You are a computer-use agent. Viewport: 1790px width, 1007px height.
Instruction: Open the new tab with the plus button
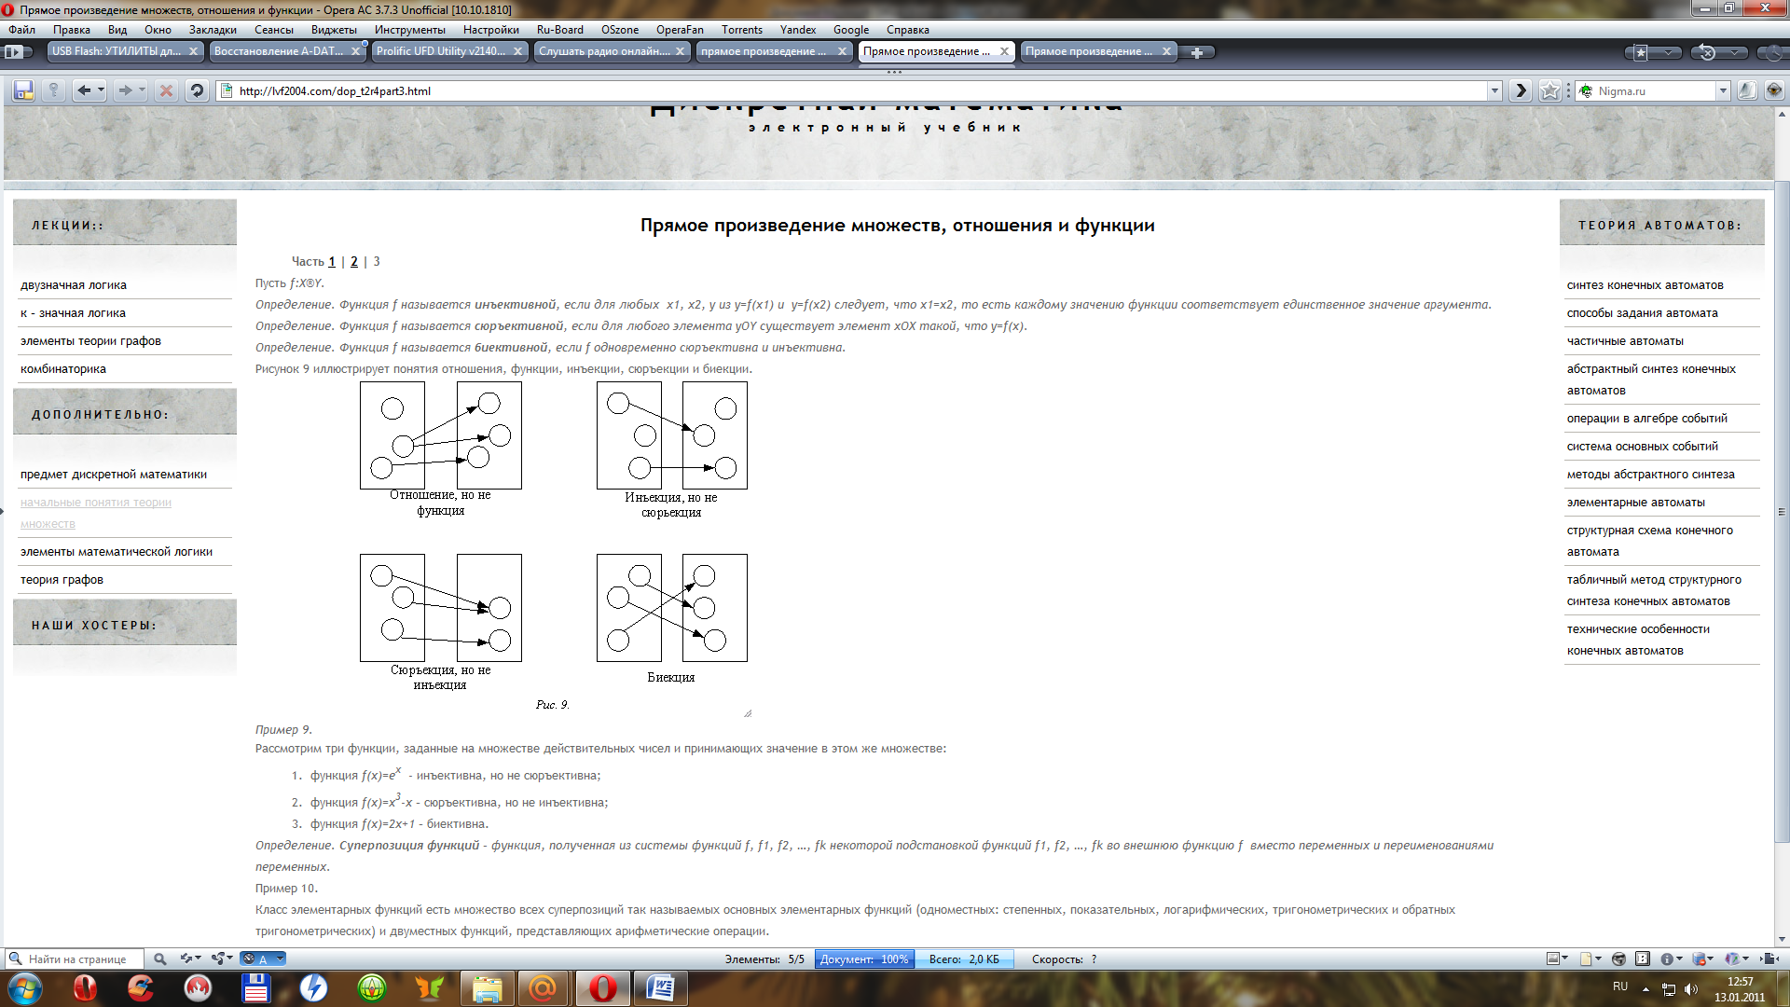click(x=1197, y=52)
